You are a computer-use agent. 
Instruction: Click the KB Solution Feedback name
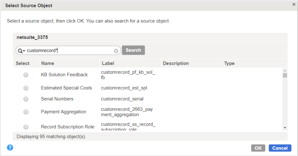point(64,75)
